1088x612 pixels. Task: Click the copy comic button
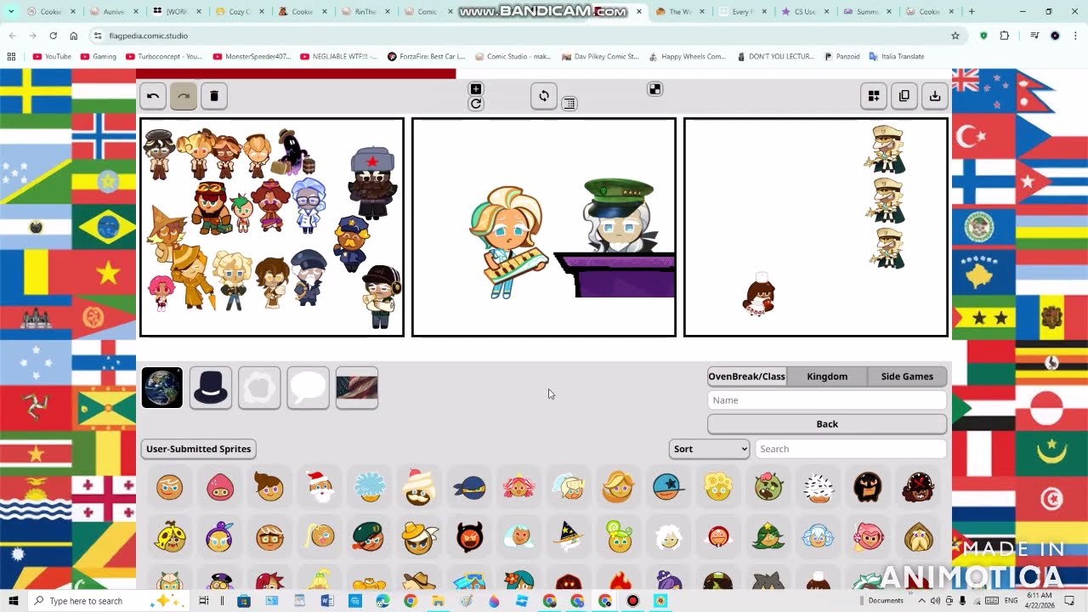pyautogui.click(x=904, y=96)
